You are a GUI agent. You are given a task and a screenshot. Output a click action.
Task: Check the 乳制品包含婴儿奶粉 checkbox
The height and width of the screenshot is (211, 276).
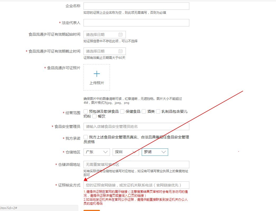pos(158,111)
